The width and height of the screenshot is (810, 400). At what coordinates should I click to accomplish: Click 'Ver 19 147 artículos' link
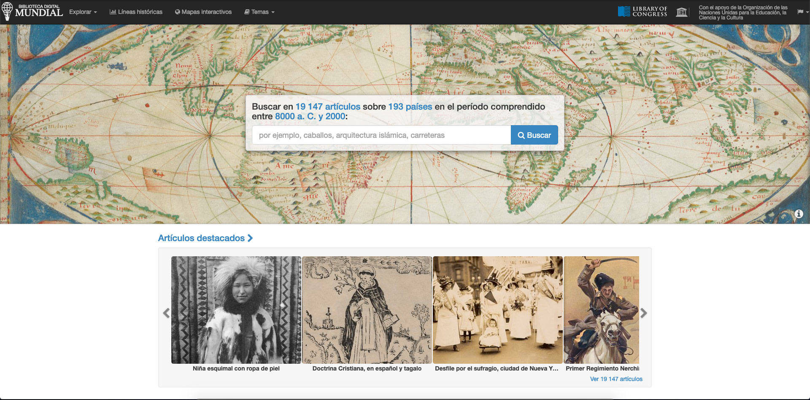pos(616,379)
